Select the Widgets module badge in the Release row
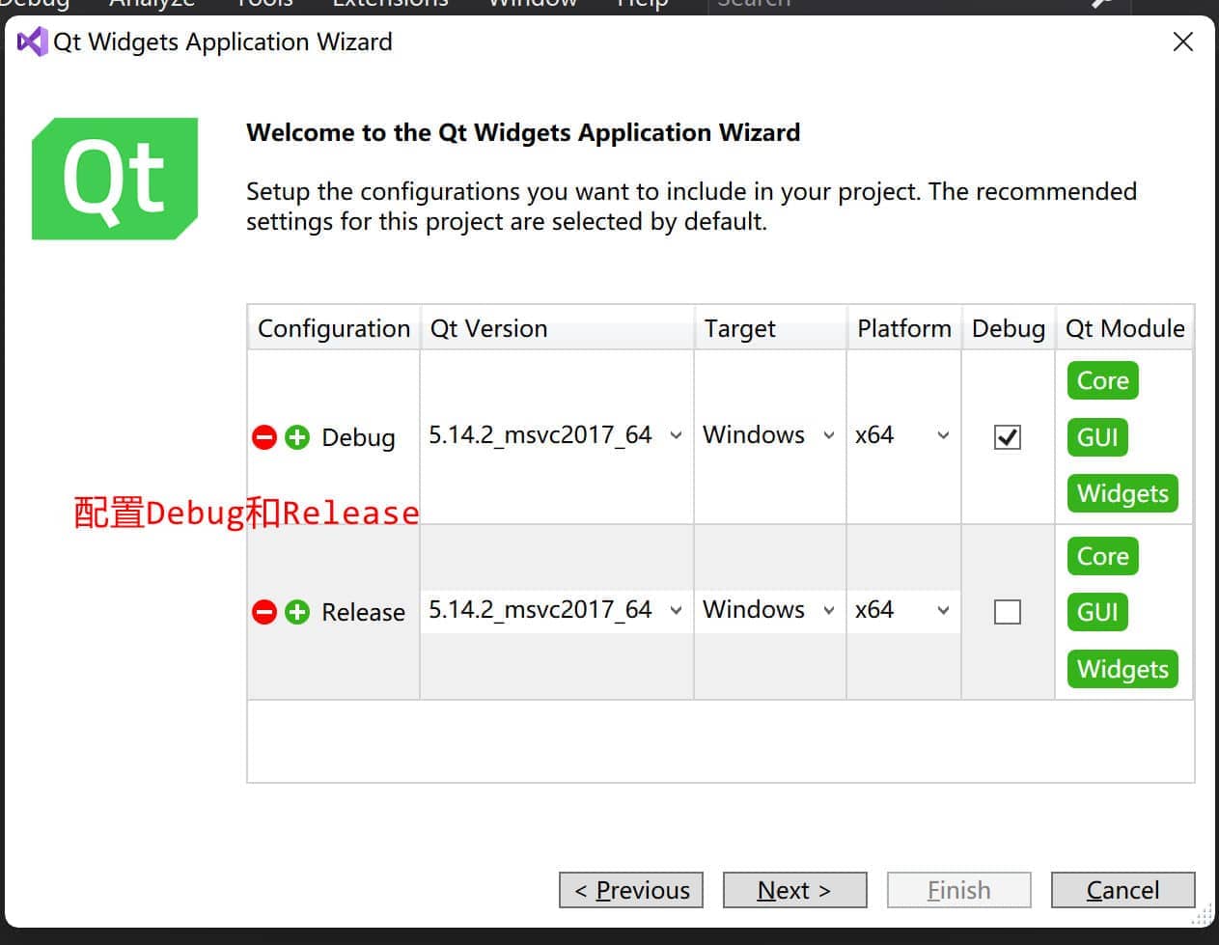Image resolution: width=1219 pixels, height=945 pixels. point(1122,669)
